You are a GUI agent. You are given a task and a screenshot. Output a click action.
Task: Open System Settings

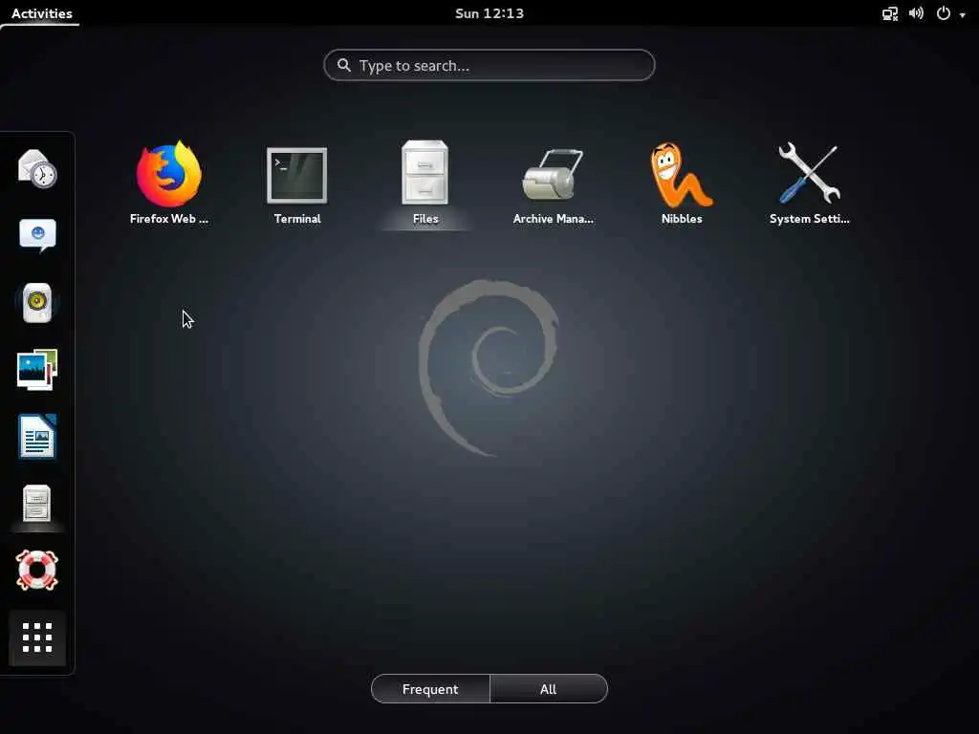pos(809,183)
